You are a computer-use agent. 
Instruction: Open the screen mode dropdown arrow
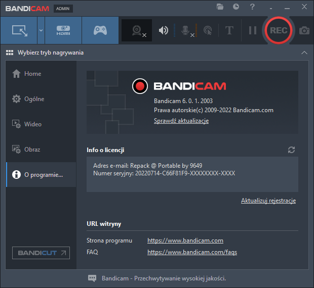41,30
